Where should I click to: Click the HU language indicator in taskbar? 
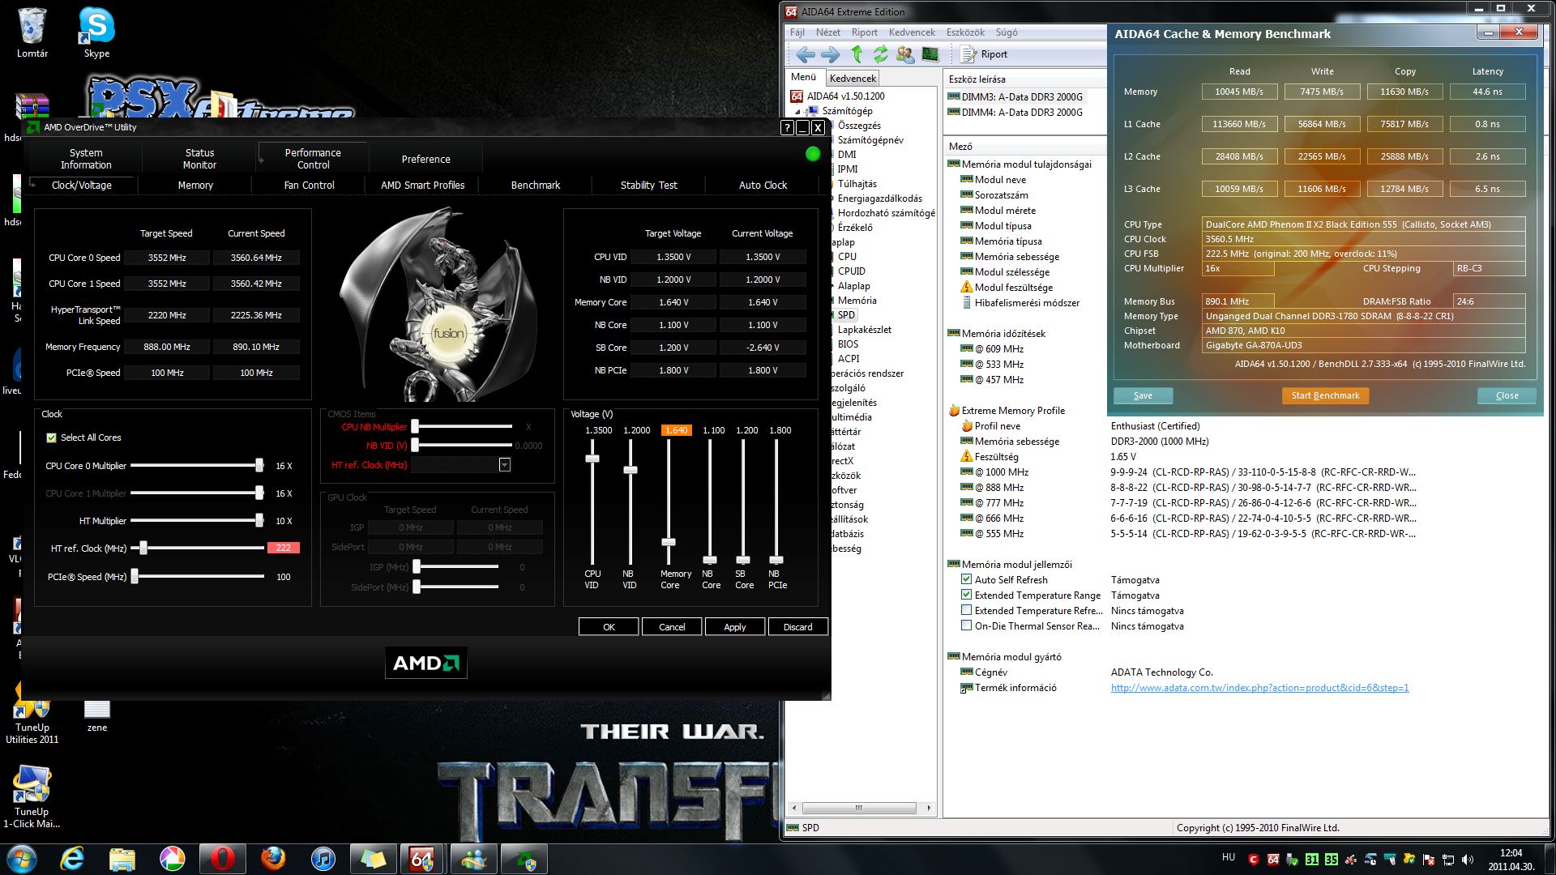pyautogui.click(x=1228, y=857)
